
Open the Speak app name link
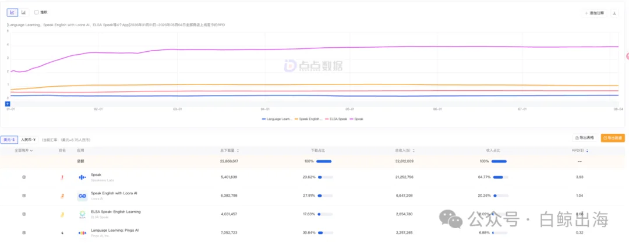coord(96,175)
